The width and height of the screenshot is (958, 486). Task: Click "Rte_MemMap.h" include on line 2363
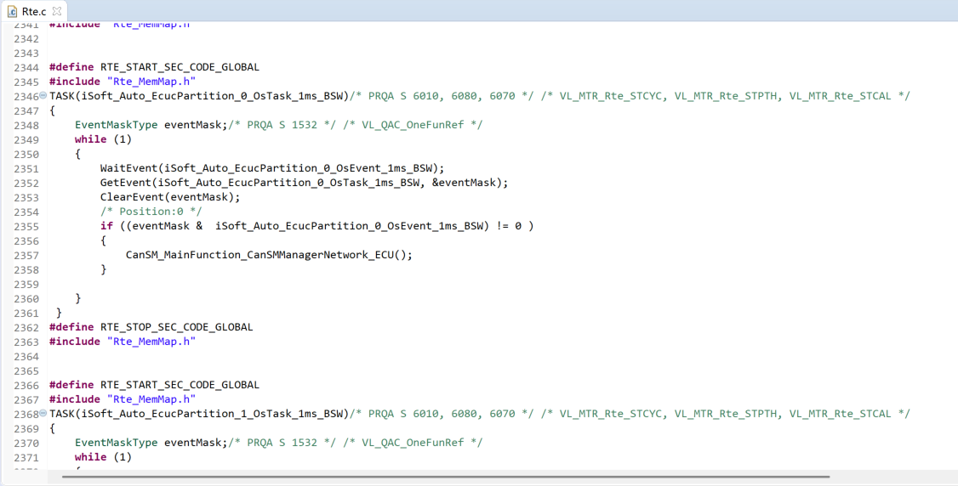pos(151,342)
